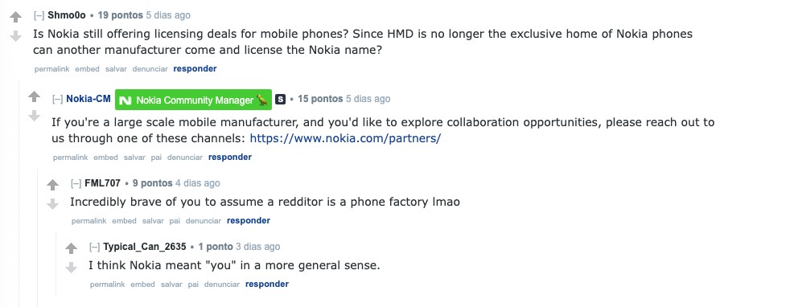790x307 pixels.
Task: Upvote Typical_Can_2635's comment
Action: click(71, 248)
